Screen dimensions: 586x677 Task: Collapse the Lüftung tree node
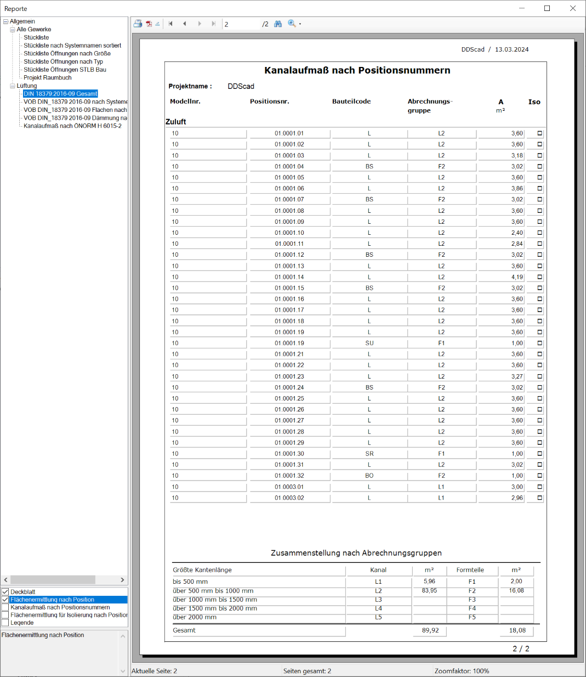click(x=13, y=86)
